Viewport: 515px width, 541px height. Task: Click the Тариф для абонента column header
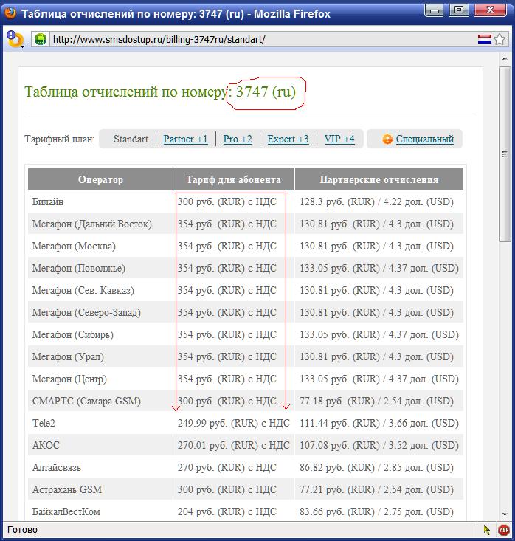(x=234, y=179)
